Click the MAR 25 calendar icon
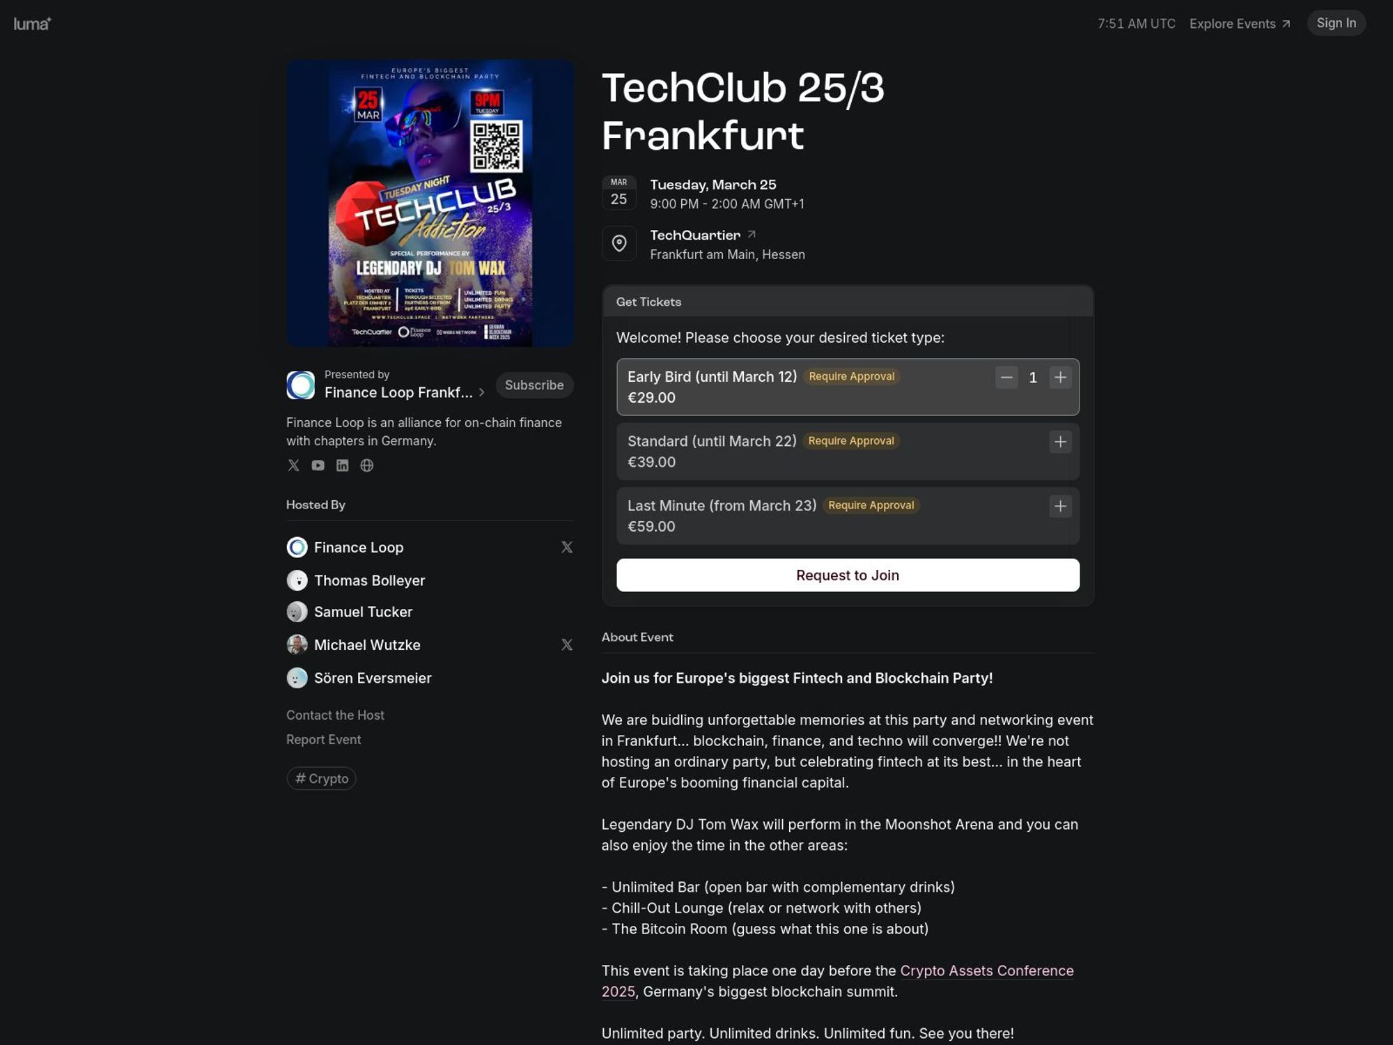This screenshot has width=1393, height=1045. coord(618,193)
